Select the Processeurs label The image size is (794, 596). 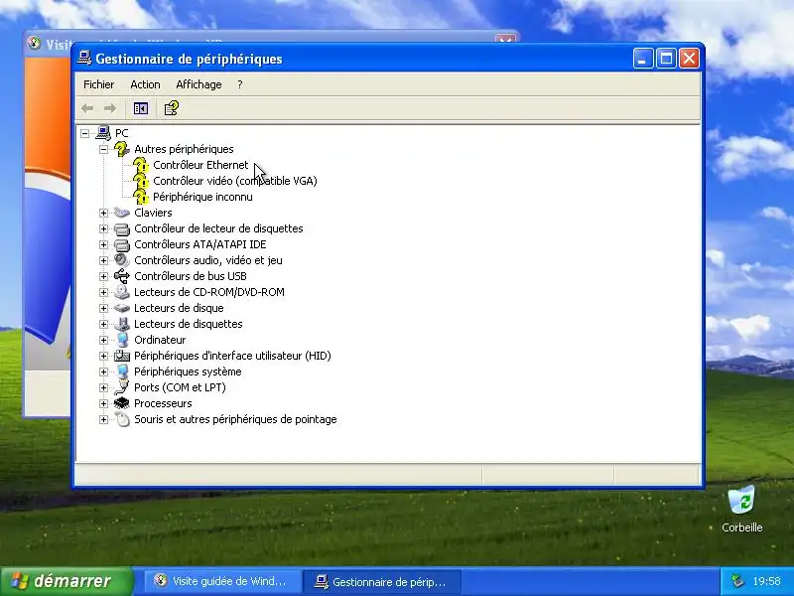click(163, 403)
